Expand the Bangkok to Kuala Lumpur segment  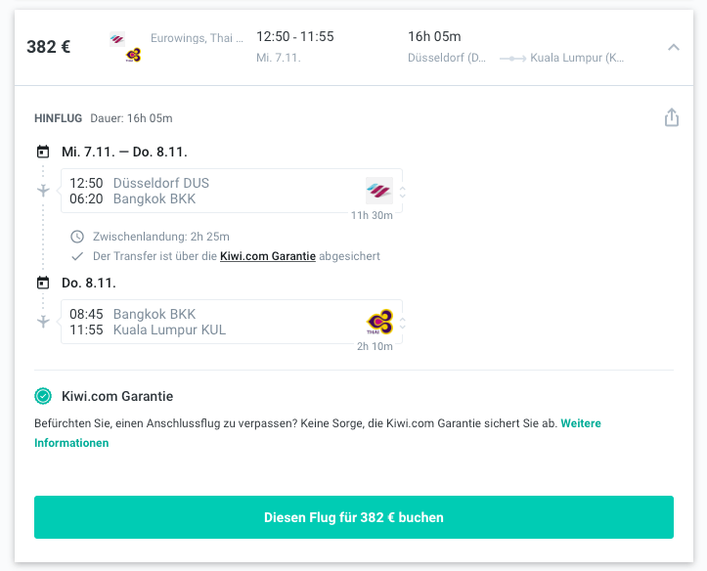[403, 323]
